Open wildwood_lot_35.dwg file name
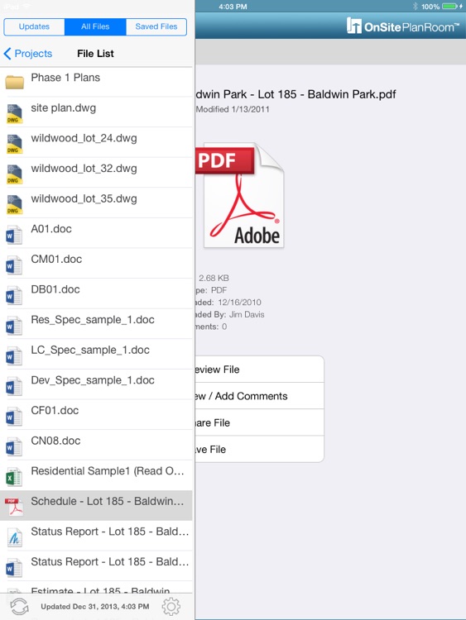466x620 pixels. point(84,199)
